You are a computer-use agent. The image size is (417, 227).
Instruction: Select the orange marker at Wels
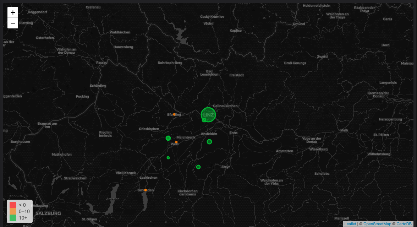(176, 142)
